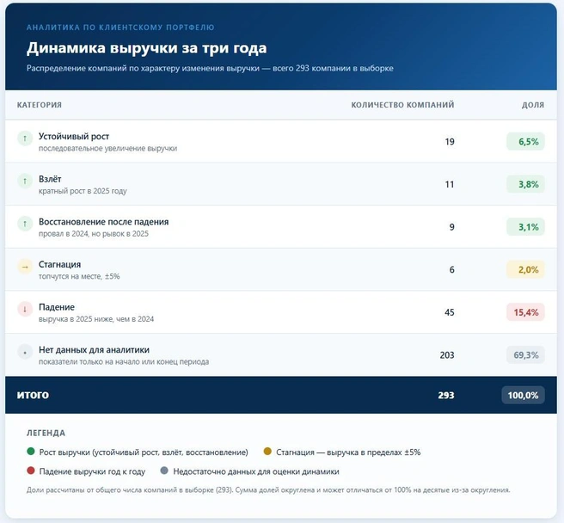Click description показатели только на начало
Image resolution: width=564 pixels, height=523 pixels.
click(x=124, y=362)
